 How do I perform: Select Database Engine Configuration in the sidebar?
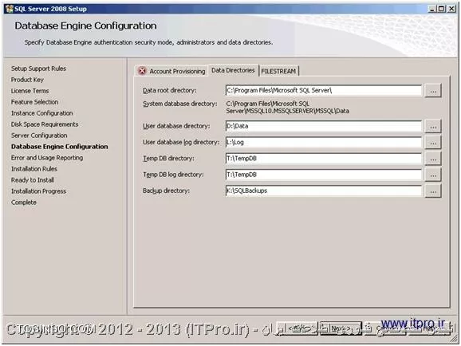click(59, 147)
